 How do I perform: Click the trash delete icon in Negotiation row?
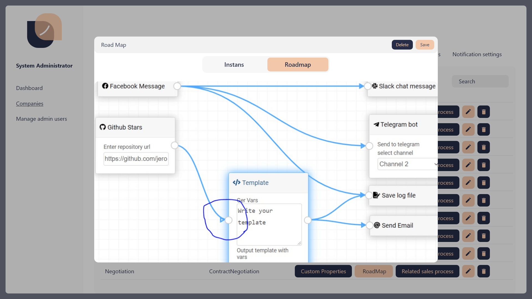[484, 271]
